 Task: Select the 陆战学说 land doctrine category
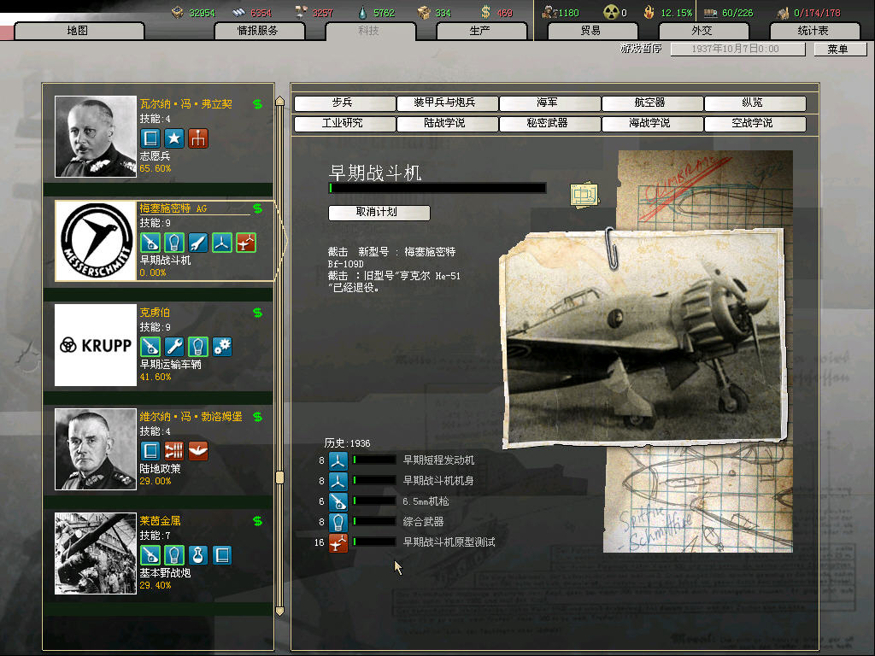[447, 123]
